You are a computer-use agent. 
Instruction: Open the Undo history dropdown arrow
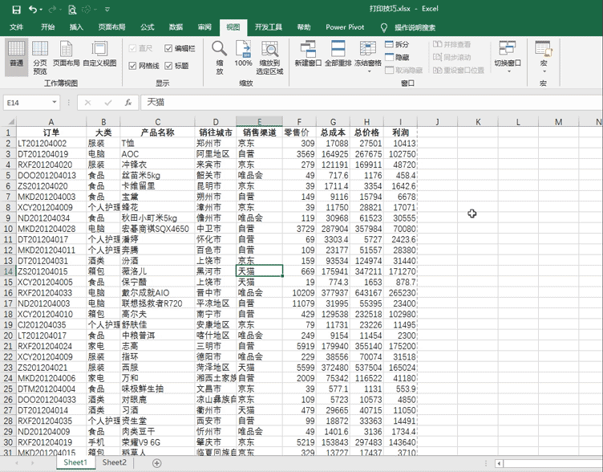(41, 10)
